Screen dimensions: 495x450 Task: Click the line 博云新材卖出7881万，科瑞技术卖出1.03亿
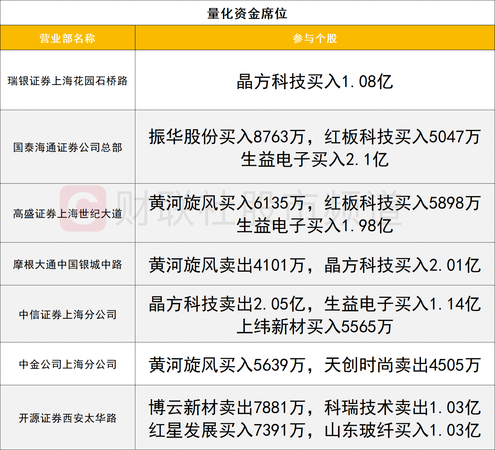[x=315, y=408]
